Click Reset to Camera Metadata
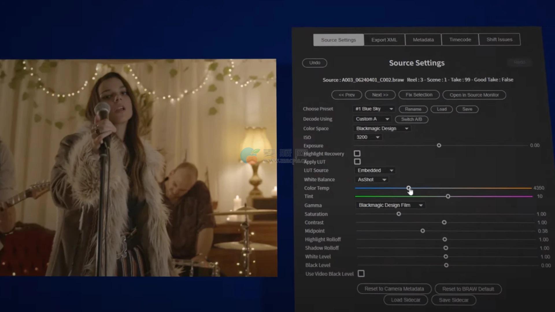The width and height of the screenshot is (555, 312). point(394,289)
